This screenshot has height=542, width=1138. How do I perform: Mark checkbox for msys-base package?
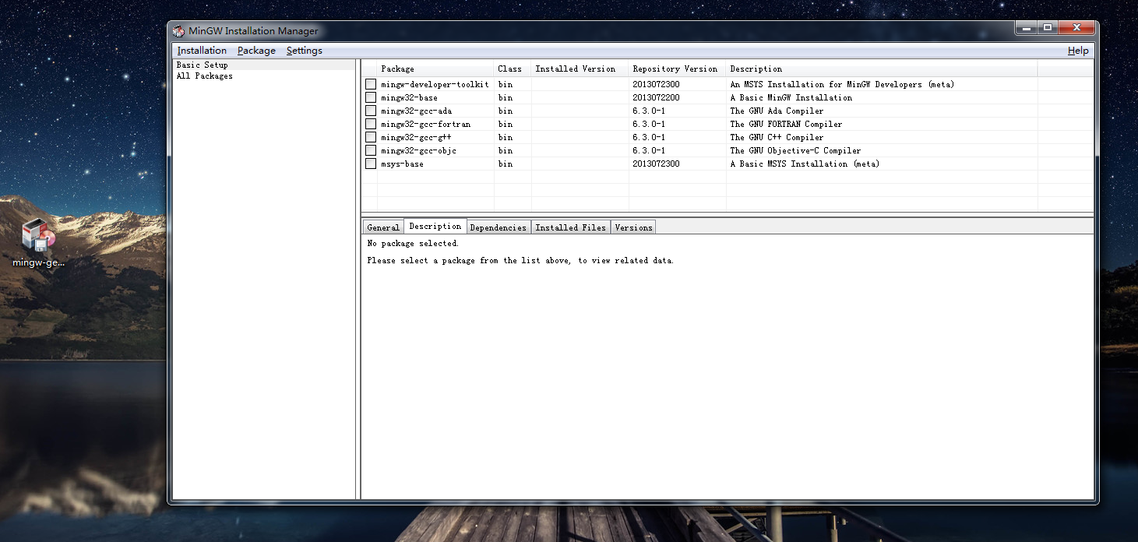click(371, 164)
